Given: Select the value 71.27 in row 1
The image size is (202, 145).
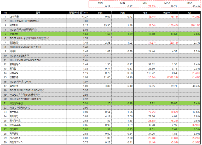Looking at the screenshot, I should pyautogui.click(x=85, y=17).
